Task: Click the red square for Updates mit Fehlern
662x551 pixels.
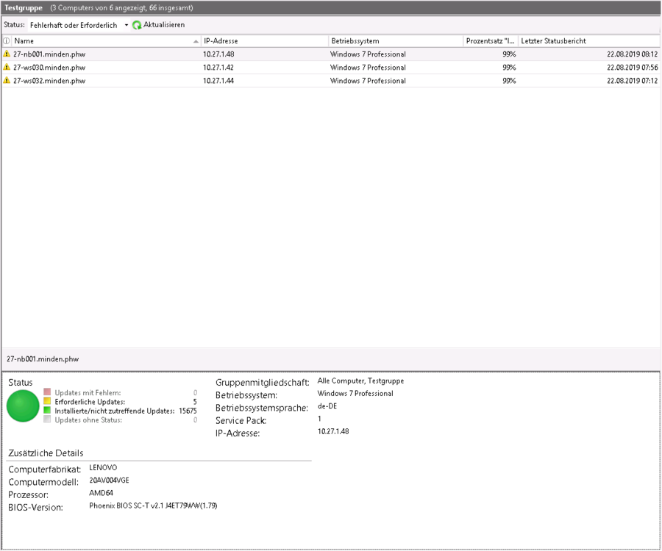Action: [x=48, y=393]
